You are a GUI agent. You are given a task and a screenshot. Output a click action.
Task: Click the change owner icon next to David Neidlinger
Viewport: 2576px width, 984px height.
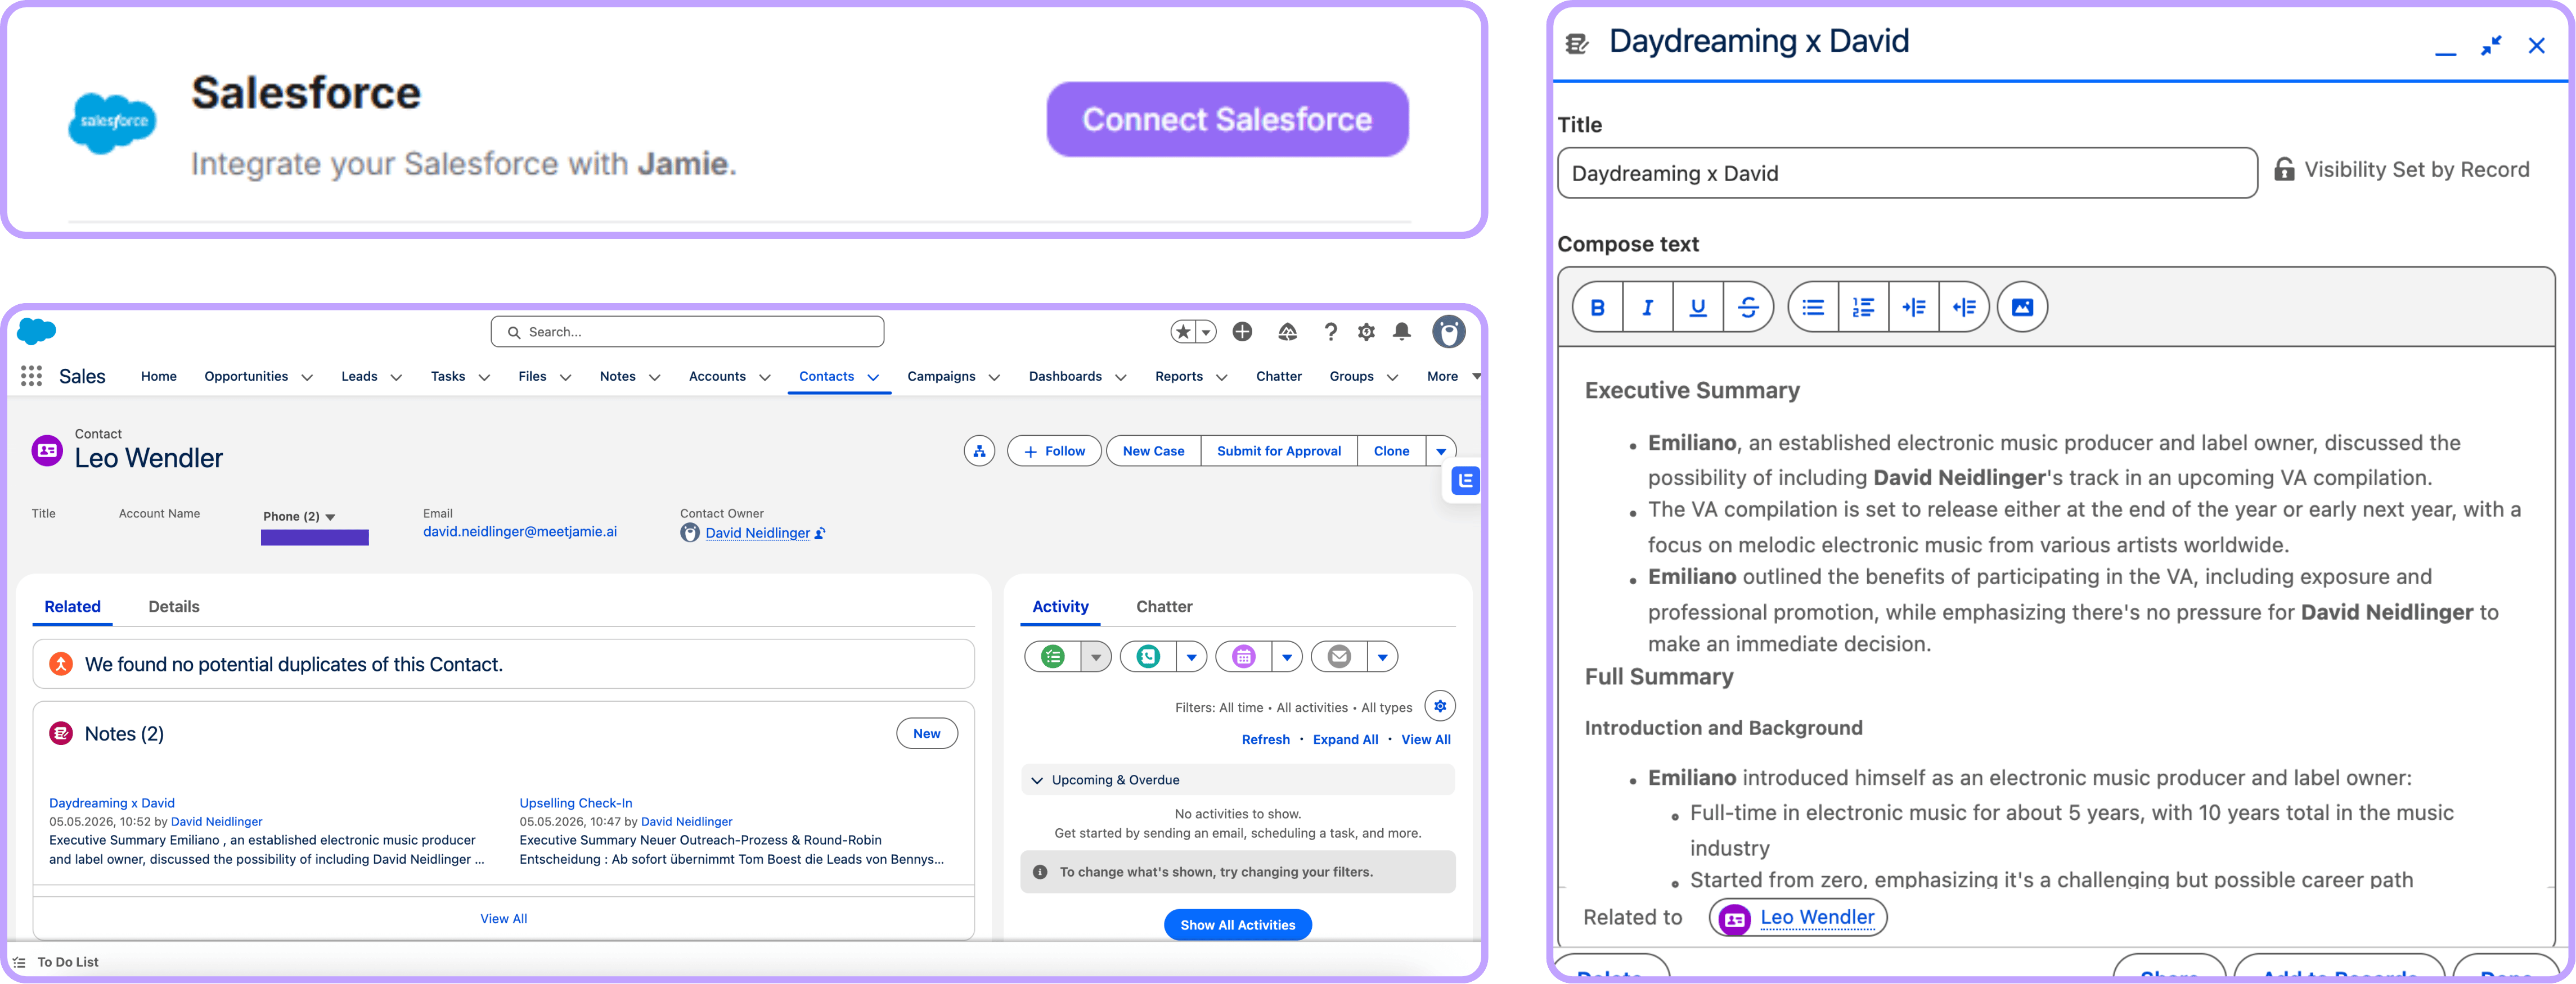[820, 533]
